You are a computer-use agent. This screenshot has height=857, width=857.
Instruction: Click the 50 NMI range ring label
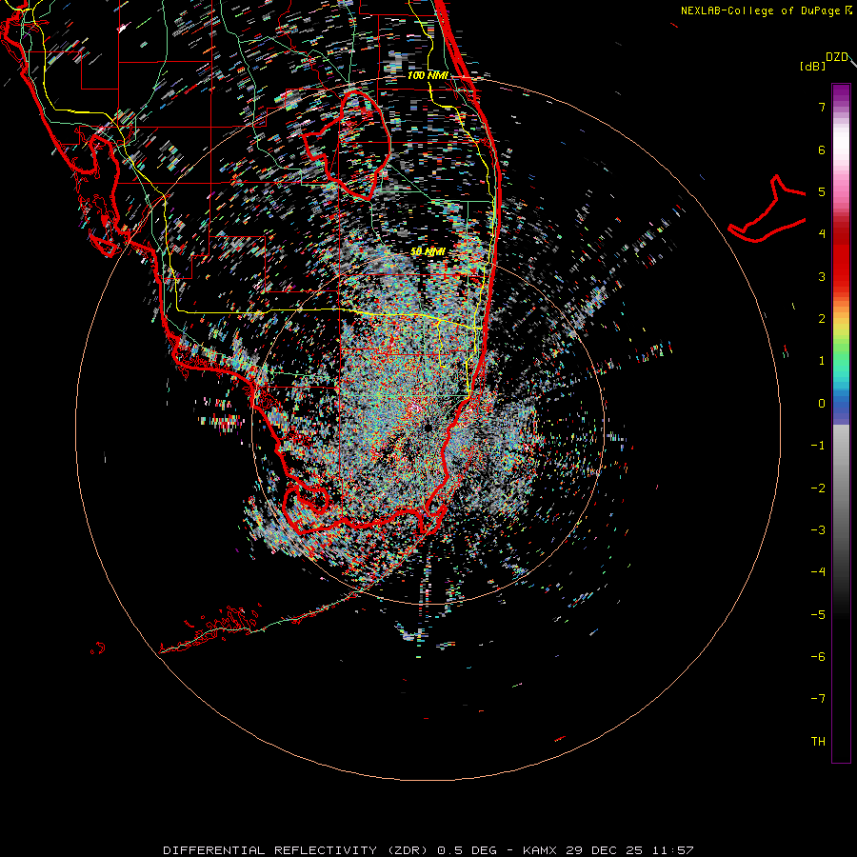428,251
